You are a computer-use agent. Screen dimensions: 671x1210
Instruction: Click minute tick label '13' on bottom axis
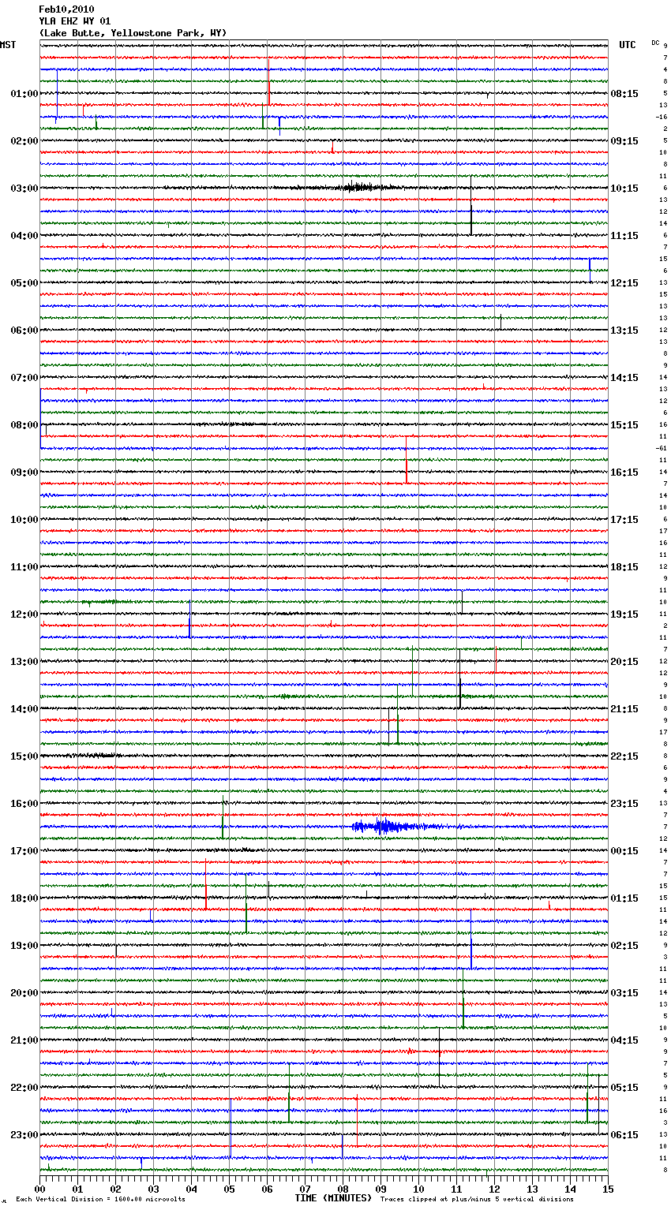[532, 1189]
